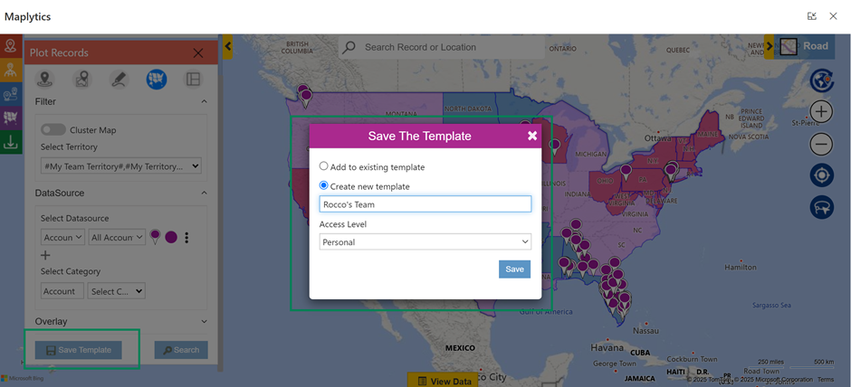Click the template name input field
Image resolution: width=851 pixels, height=387 pixels.
(x=425, y=204)
